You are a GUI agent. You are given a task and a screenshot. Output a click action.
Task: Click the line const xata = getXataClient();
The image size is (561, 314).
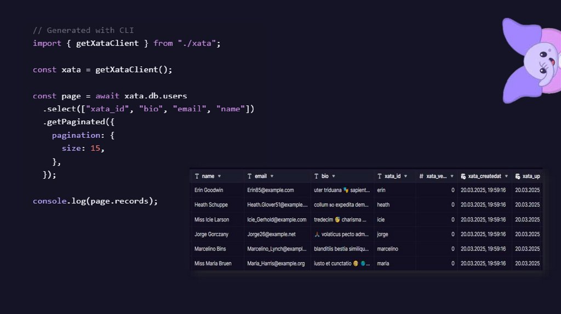[x=102, y=69]
